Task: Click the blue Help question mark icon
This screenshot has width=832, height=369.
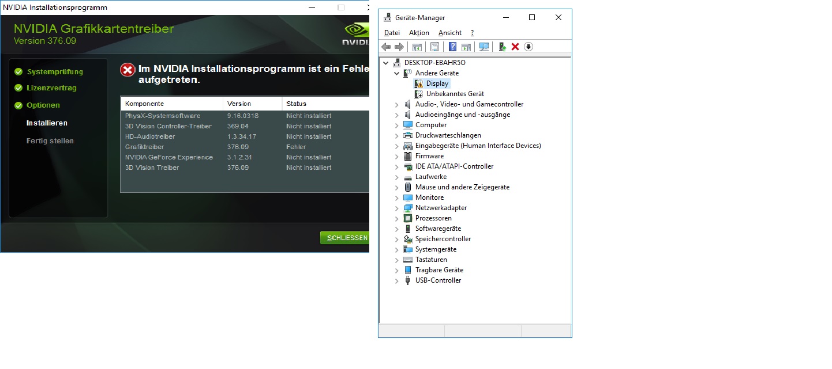Action: (453, 47)
